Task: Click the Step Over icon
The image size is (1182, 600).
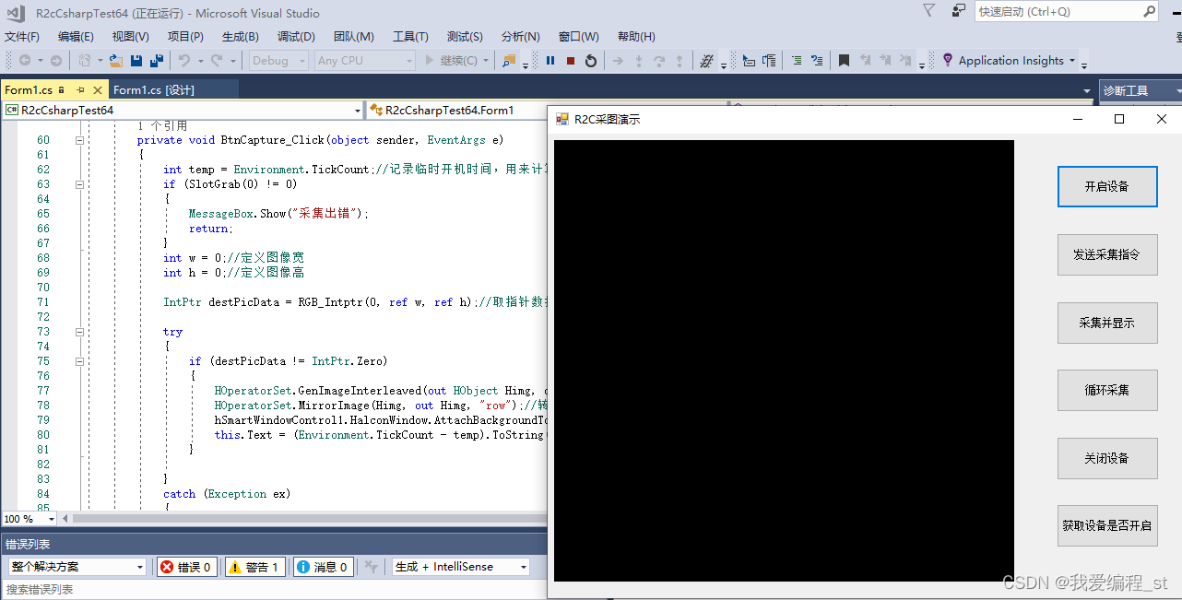Action: (659, 61)
